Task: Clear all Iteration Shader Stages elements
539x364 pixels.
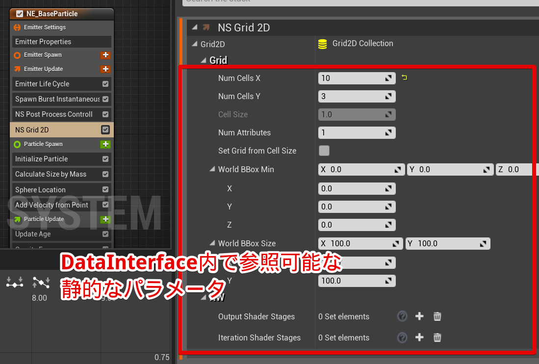Action: 437,338
